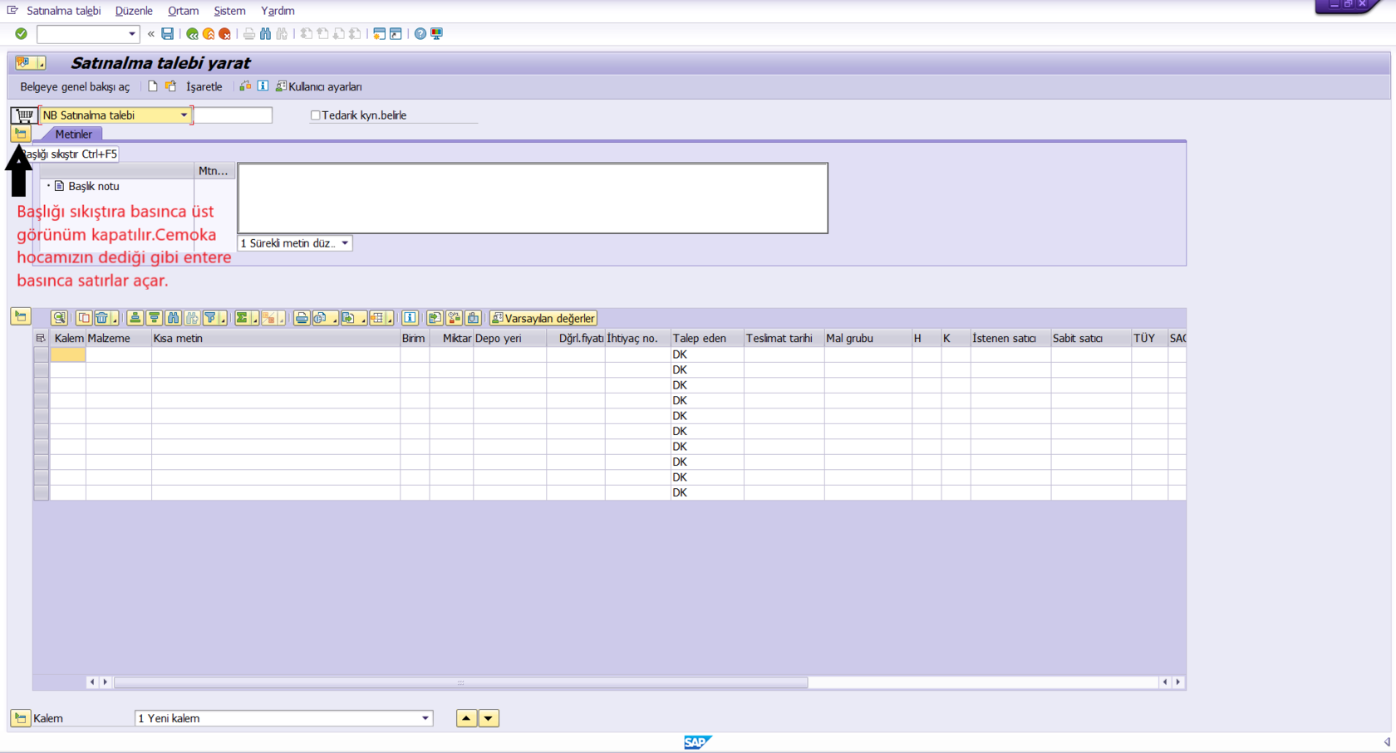Click the first row Kalem cell
Image resolution: width=1396 pixels, height=753 pixels.
(68, 354)
